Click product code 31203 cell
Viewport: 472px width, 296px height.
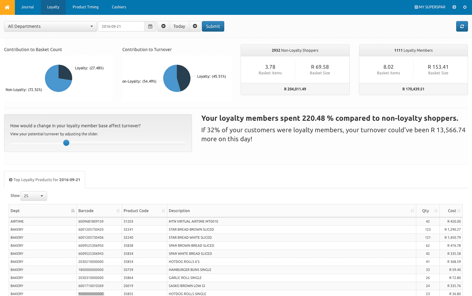[144, 221]
